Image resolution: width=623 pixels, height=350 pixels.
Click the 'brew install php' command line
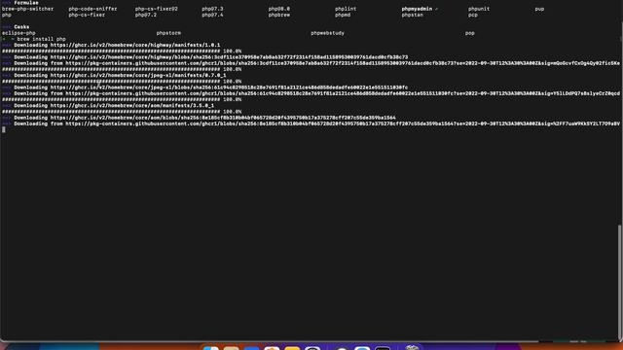[x=41, y=39]
